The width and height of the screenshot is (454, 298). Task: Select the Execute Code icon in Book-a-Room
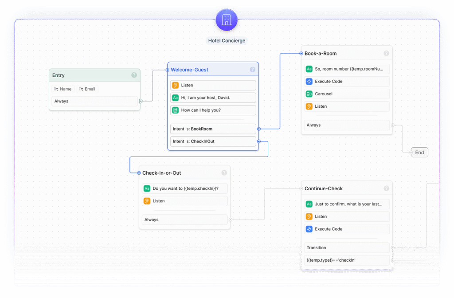(x=309, y=82)
